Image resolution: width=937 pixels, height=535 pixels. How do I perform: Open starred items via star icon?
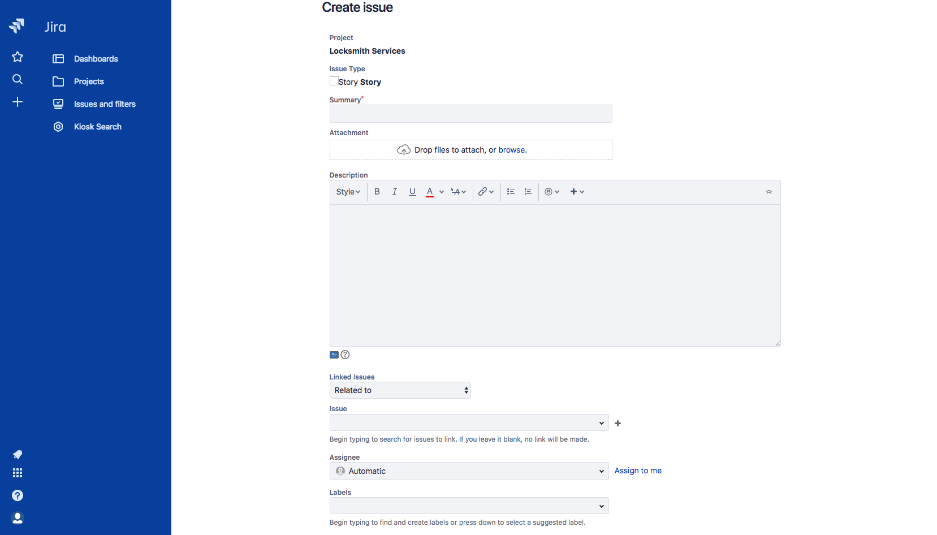tap(18, 57)
